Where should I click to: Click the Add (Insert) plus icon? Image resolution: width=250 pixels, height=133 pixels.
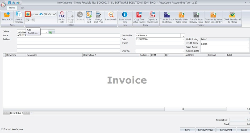point(28,14)
